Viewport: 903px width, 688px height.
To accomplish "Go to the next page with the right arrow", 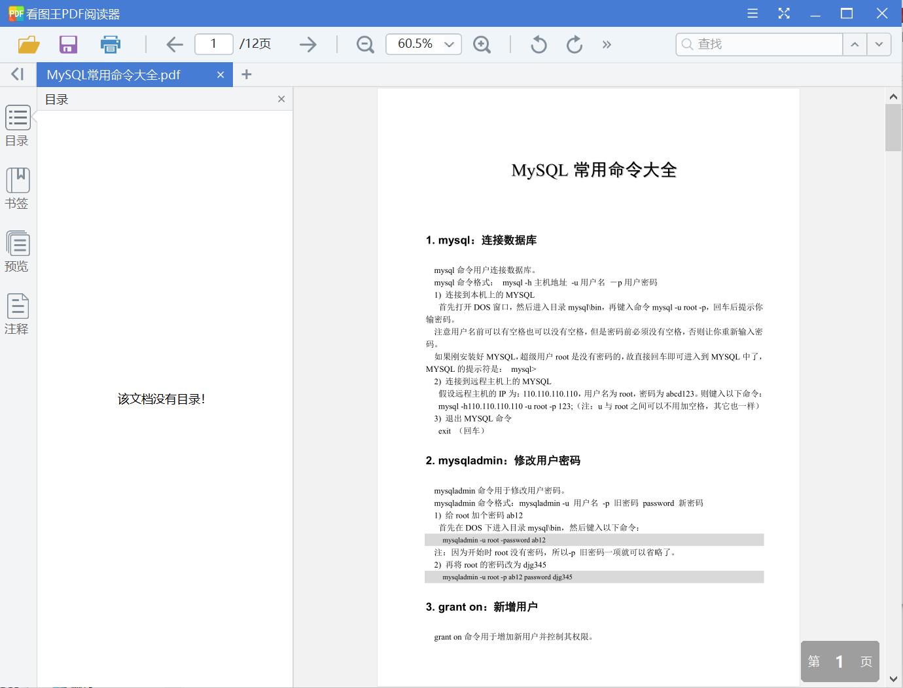I will (308, 44).
